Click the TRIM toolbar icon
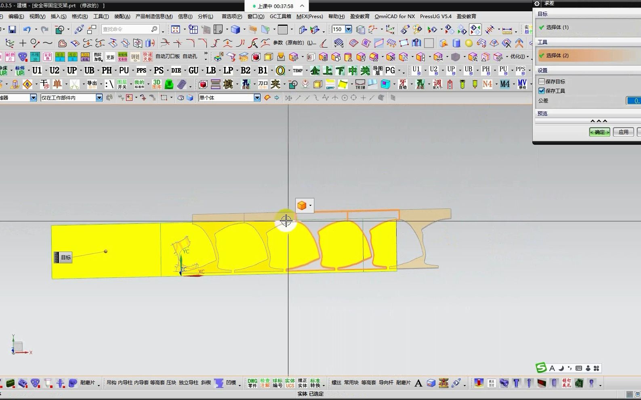This screenshot has width=641, height=400. 360,84
